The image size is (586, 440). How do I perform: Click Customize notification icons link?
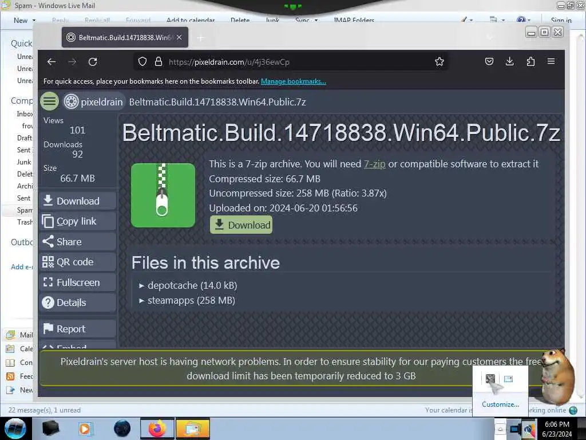[500, 404]
